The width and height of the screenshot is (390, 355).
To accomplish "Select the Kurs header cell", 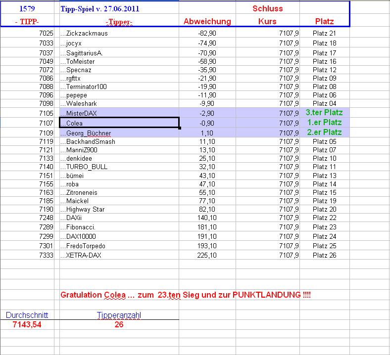I will pyautogui.click(x=267, y=21).
